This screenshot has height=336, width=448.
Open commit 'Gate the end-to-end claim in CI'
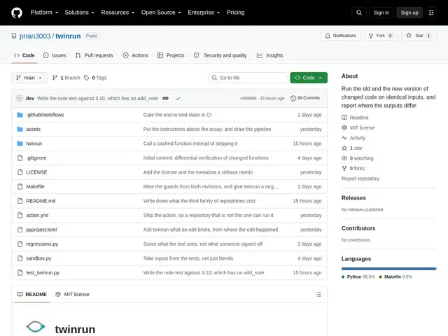177,115
